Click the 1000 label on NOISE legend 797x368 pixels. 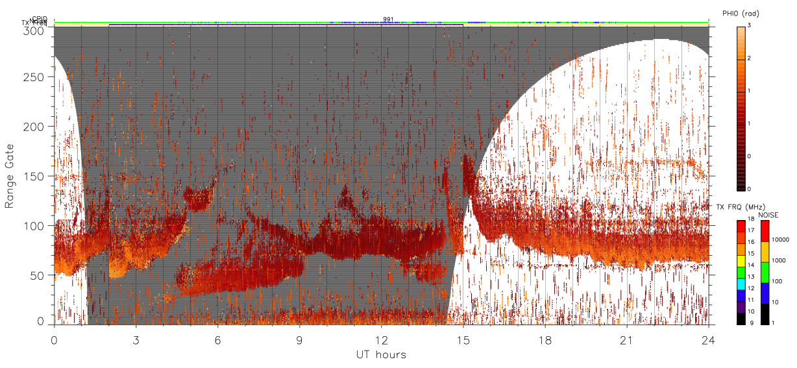(x=779, y=260)
